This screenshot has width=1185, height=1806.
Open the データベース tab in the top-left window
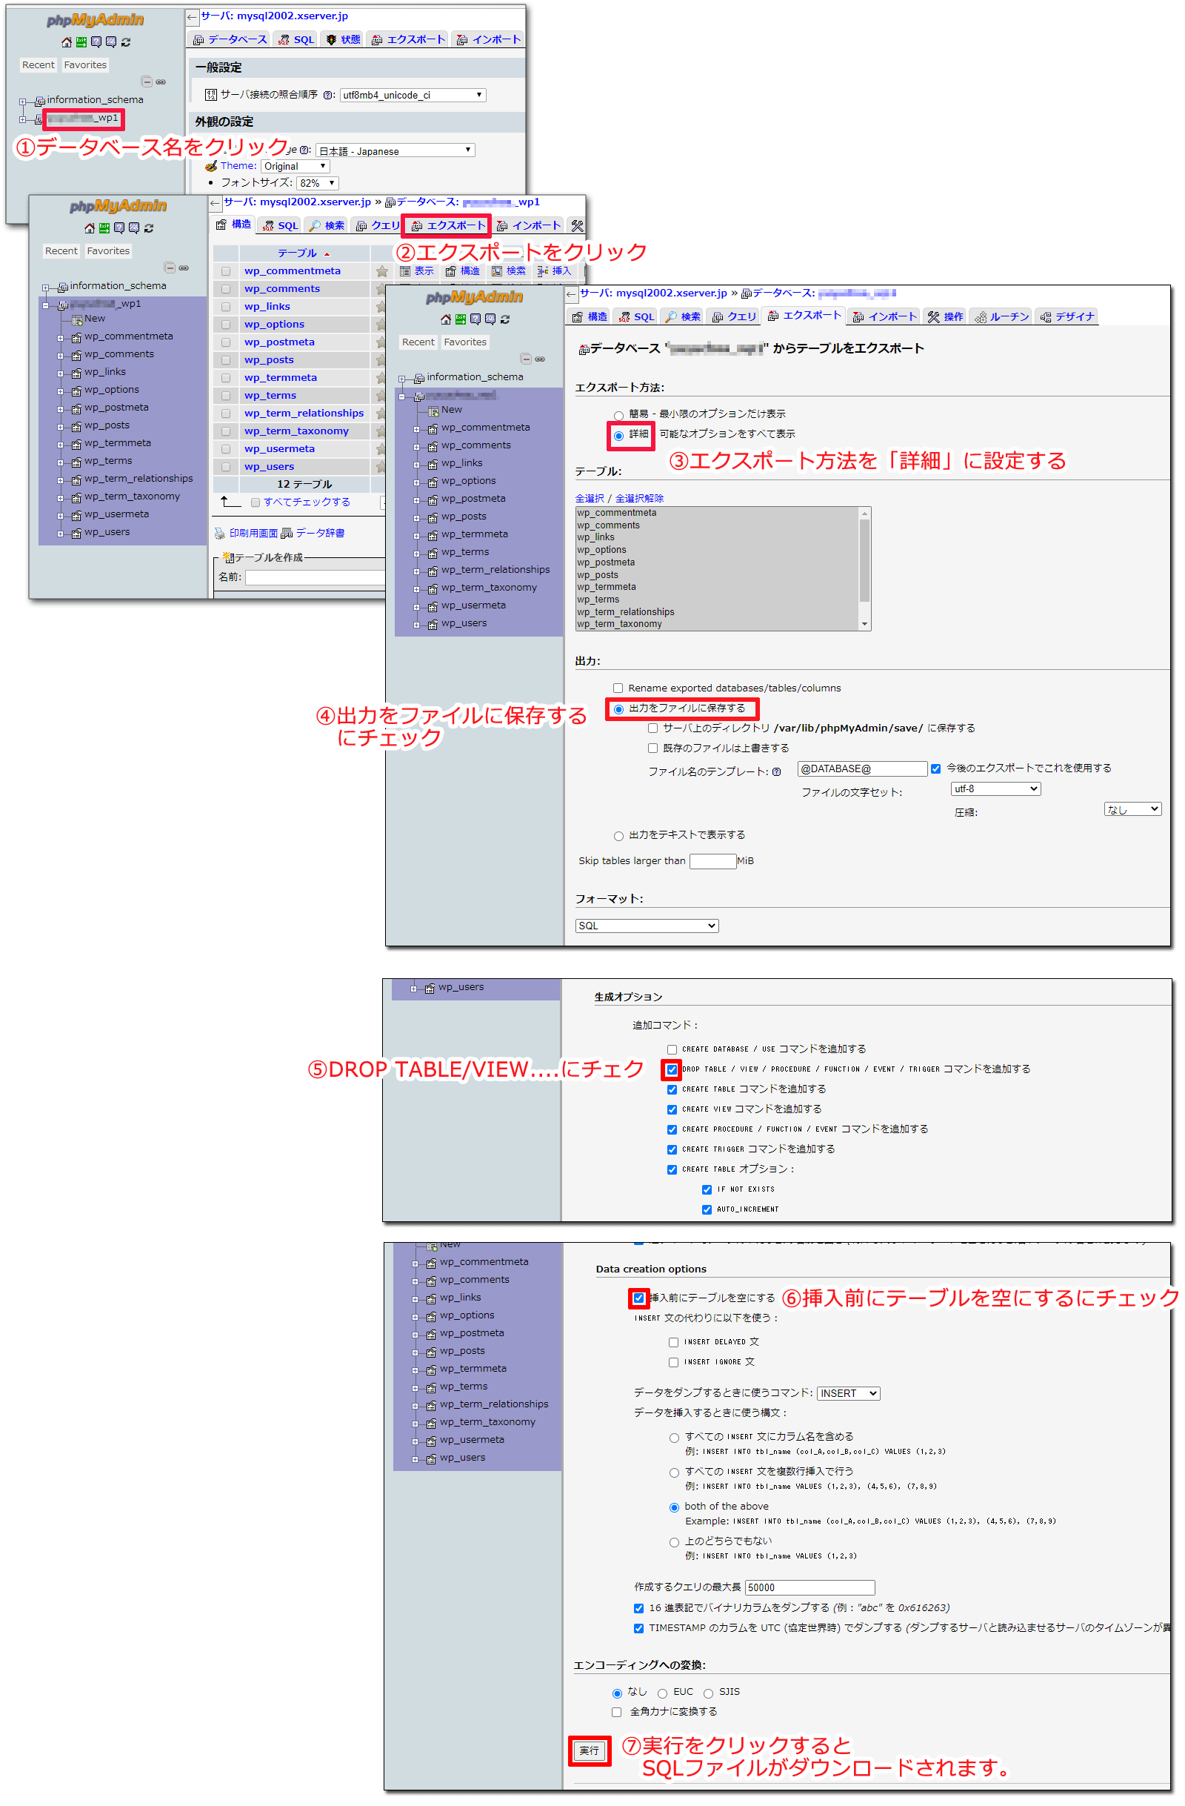click(230, 40)
